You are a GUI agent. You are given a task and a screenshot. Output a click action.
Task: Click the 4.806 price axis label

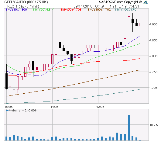[153, 56]
